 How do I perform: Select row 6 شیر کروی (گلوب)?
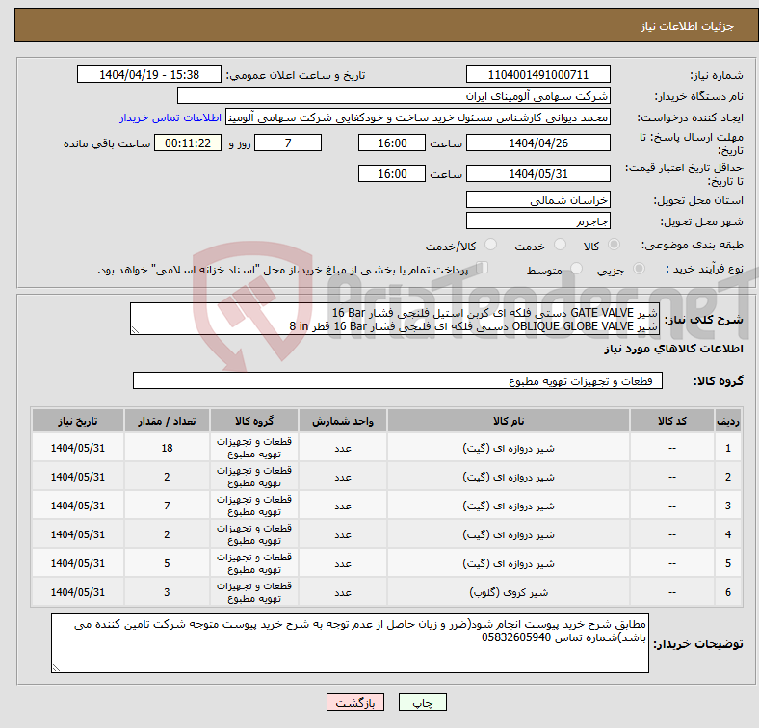click(x=386, y=592)
